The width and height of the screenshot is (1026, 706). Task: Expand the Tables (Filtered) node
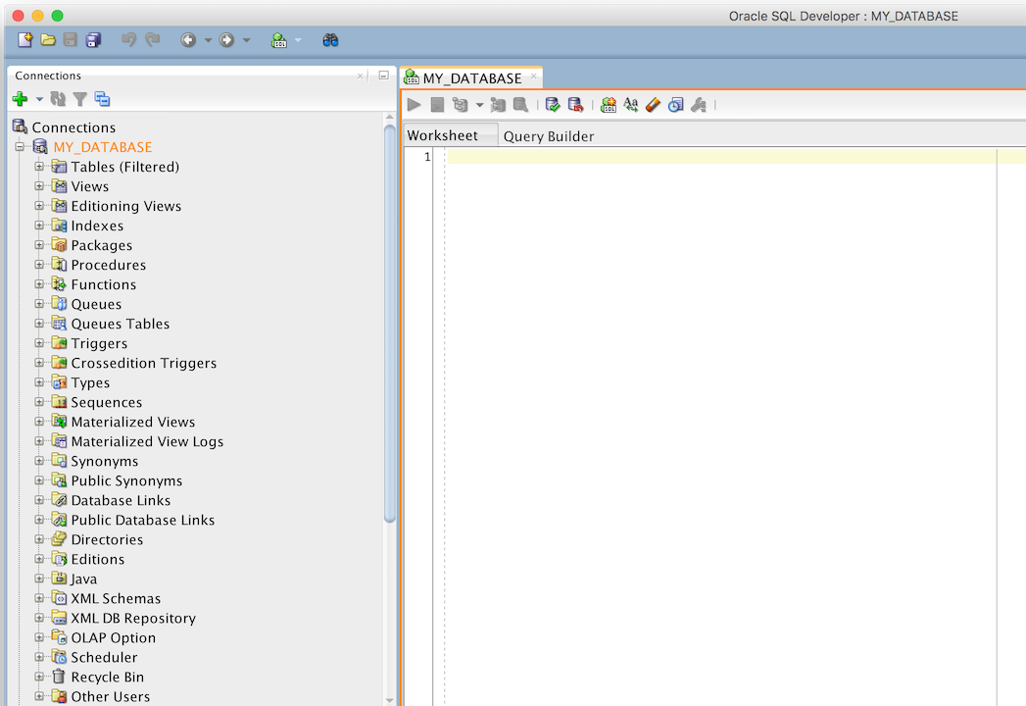(x=39, y=167)
